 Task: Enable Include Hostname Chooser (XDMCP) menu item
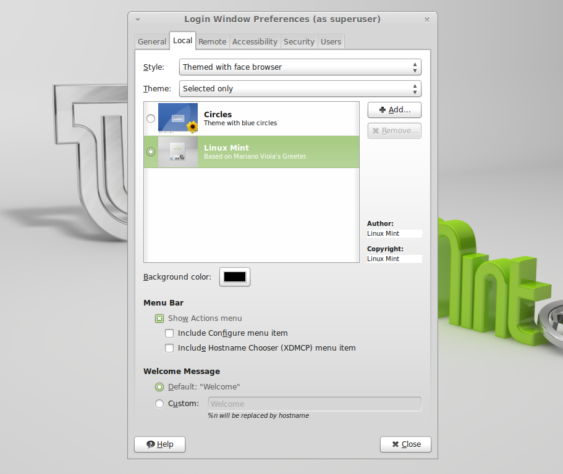click(x=169, y=348)
